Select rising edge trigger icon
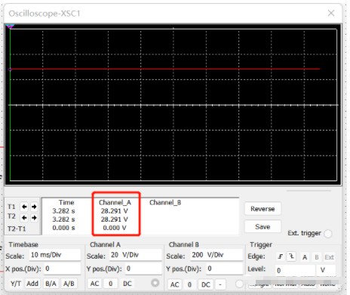The height and width of the screenshot is (295, 350). point(280,257)
